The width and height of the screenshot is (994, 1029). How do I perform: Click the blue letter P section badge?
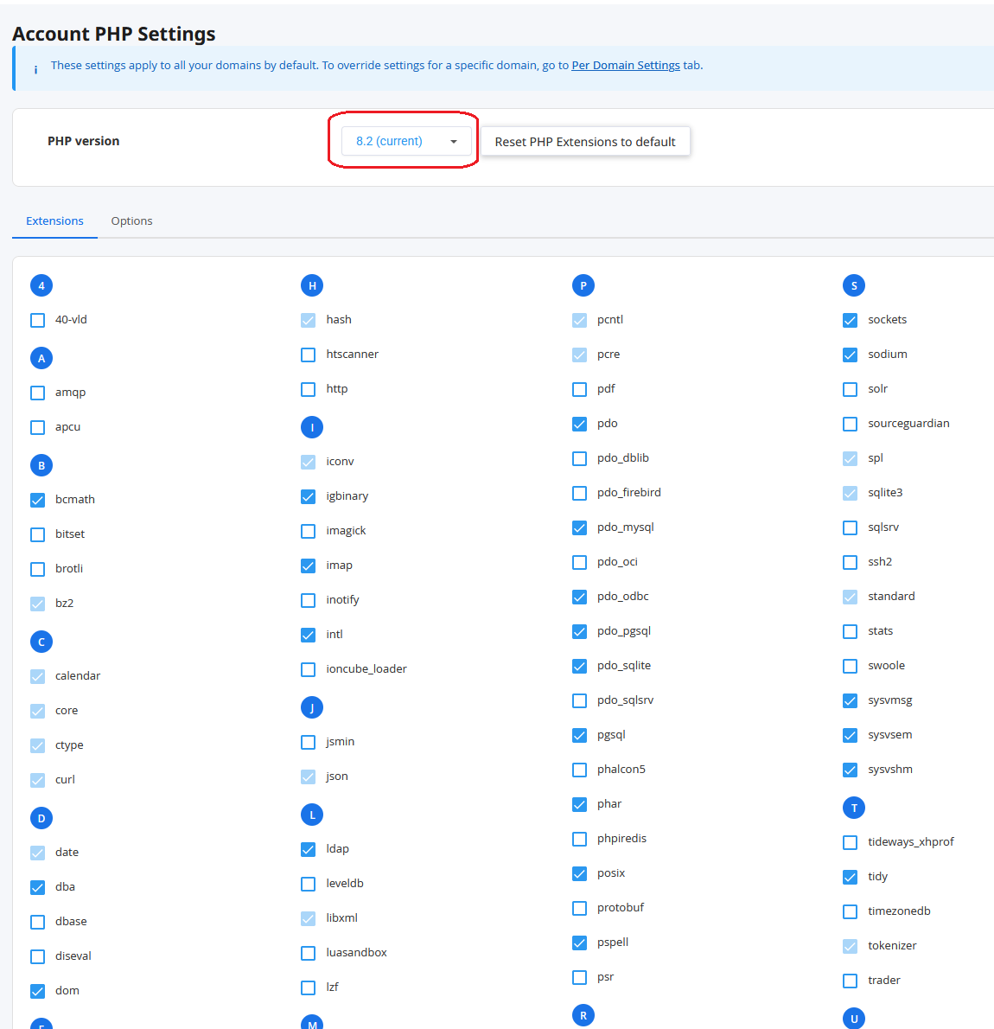583,285
